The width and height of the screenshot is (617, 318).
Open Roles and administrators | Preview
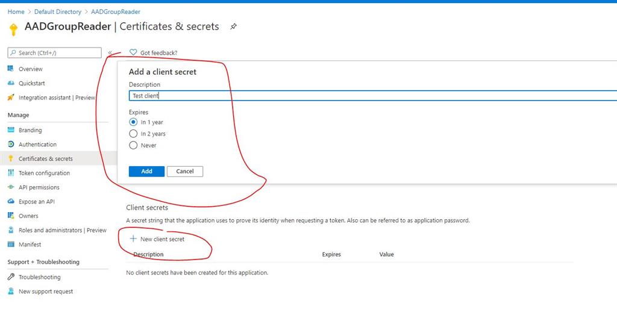tap(63, 230)
